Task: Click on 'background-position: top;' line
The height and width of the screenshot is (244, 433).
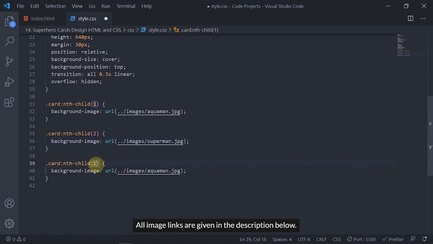Action: point(89,67)
